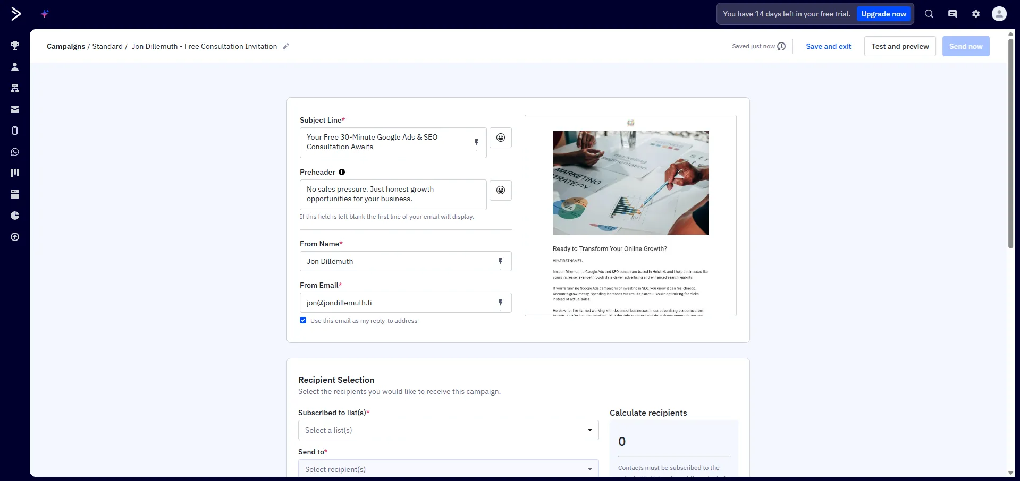Uncheck use this email as reply-to address
The height and width of the screenshot is (481, 1020).
pyautogui.click(x=303, y=320)
